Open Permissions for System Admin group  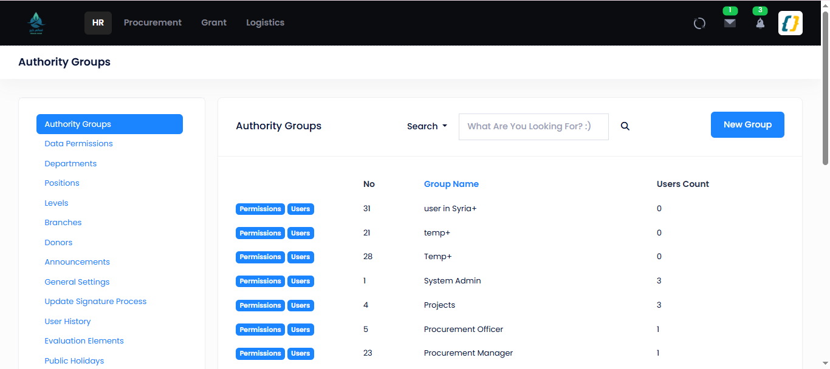(x=260, y=281)
